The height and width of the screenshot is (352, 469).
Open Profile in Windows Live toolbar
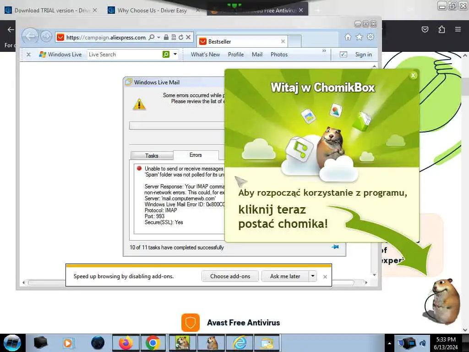pos(236,55)
